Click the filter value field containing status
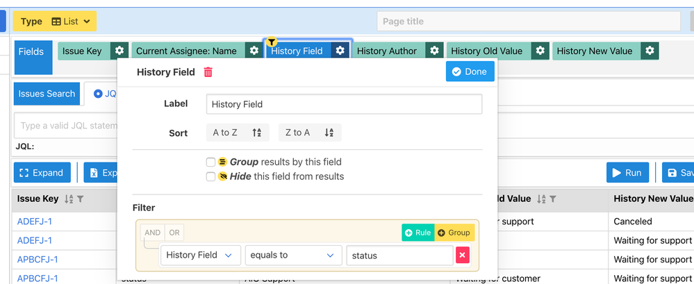The width and height of the screenshot is (694, 284). [399, 256]
